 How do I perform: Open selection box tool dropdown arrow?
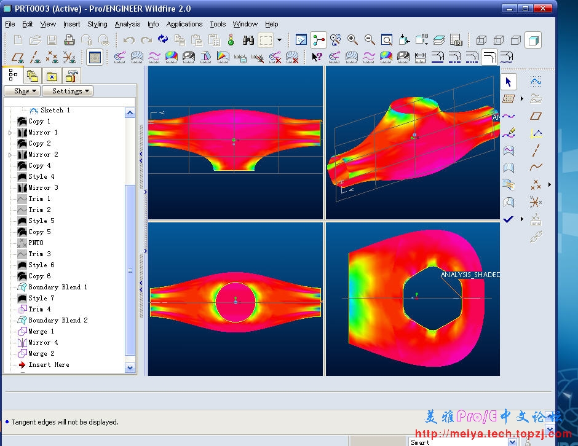(x=279, y=40)
